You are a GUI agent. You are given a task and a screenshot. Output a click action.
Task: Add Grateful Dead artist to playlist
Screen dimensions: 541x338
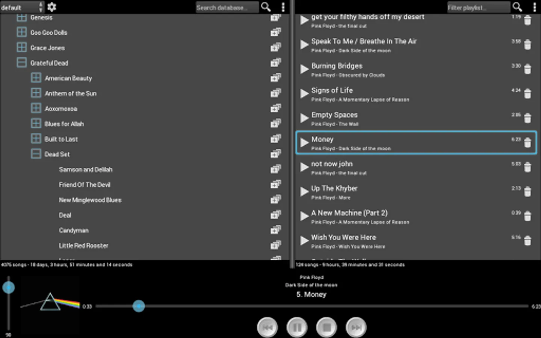[276, 63]
